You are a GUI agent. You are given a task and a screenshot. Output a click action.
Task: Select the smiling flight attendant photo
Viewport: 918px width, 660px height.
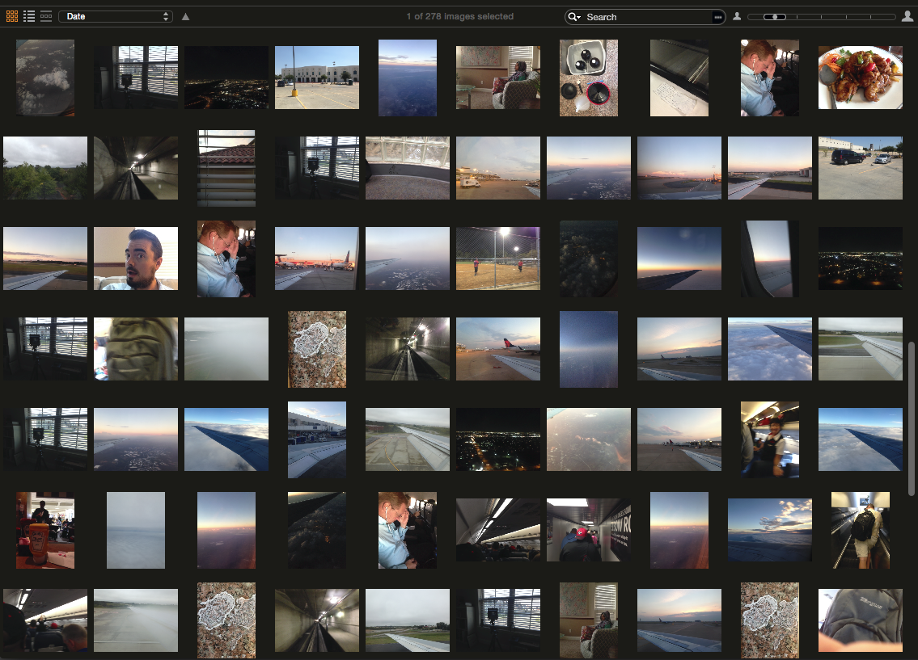[770, 439]
